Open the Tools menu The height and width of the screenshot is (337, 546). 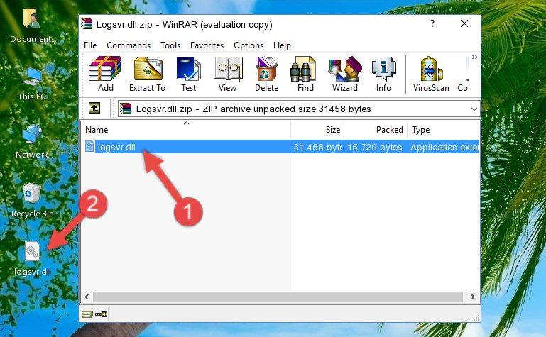click(170, 45)
